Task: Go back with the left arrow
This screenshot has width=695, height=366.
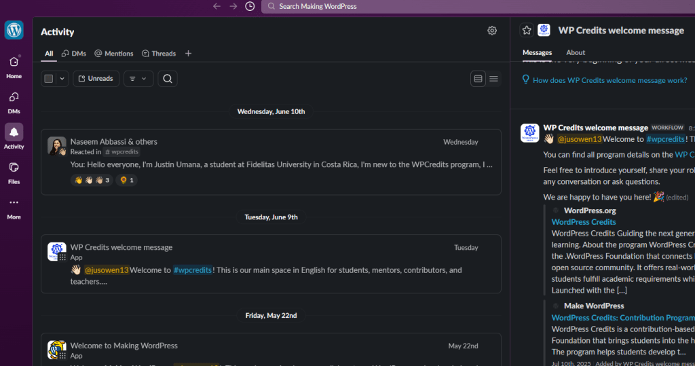Action: point(217,6)
